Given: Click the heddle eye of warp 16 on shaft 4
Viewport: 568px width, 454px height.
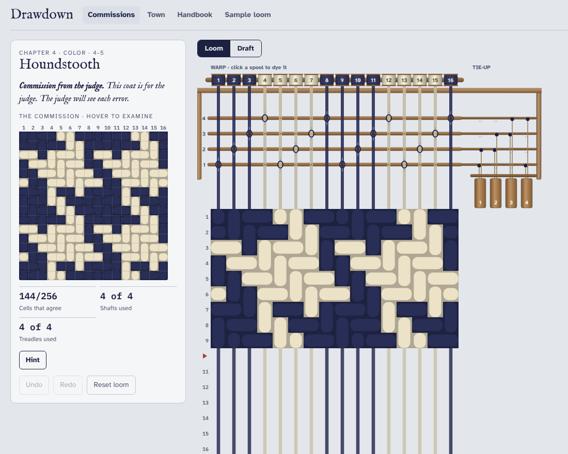Looking at the screenshot, I should point(451,118).
